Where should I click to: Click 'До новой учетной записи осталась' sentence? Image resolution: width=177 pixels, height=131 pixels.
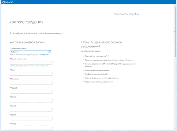pyautogui.click(x=36, y=34)
